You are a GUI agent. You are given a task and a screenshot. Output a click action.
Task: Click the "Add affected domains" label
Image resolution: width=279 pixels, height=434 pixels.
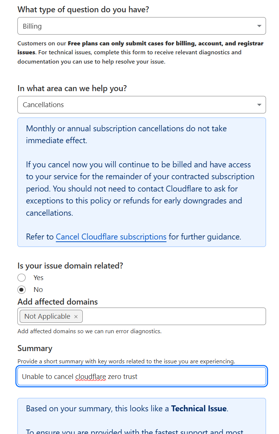click(x=58, y=302)
